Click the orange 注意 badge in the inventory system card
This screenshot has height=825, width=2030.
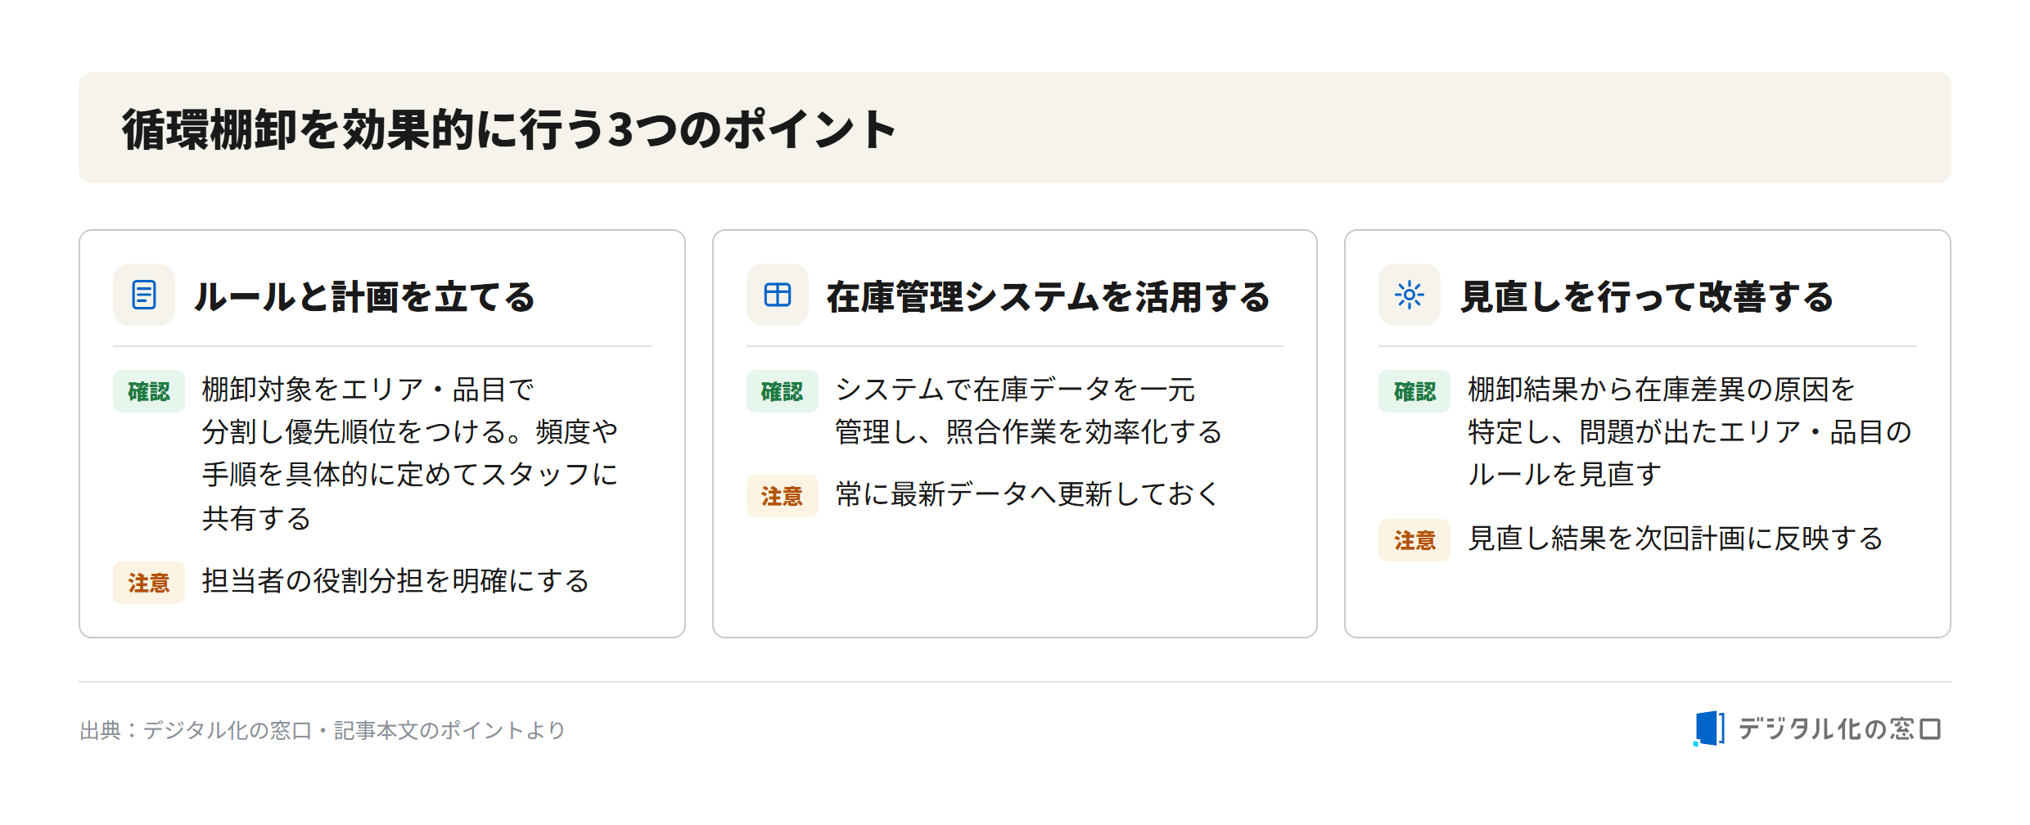click(x=782, y=496)
